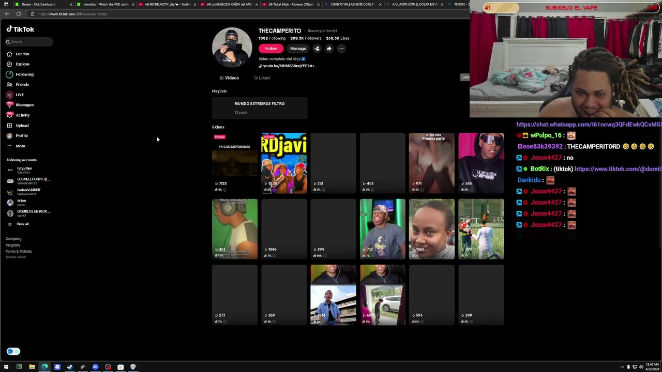Open the video with 345 views

(481, 163)
